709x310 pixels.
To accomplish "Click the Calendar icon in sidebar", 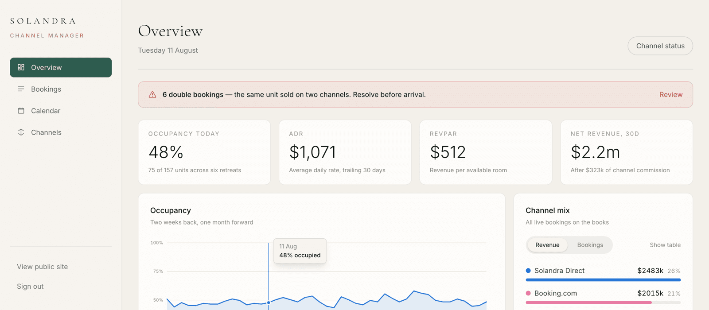I will pyautogui.click(x=21, y=111).
